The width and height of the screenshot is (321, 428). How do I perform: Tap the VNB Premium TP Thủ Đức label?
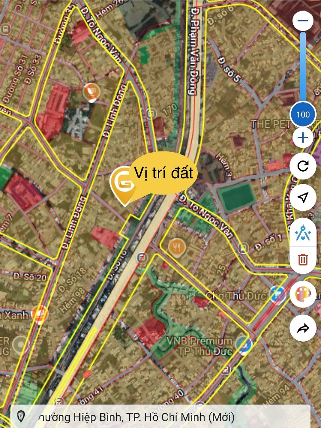199,346
